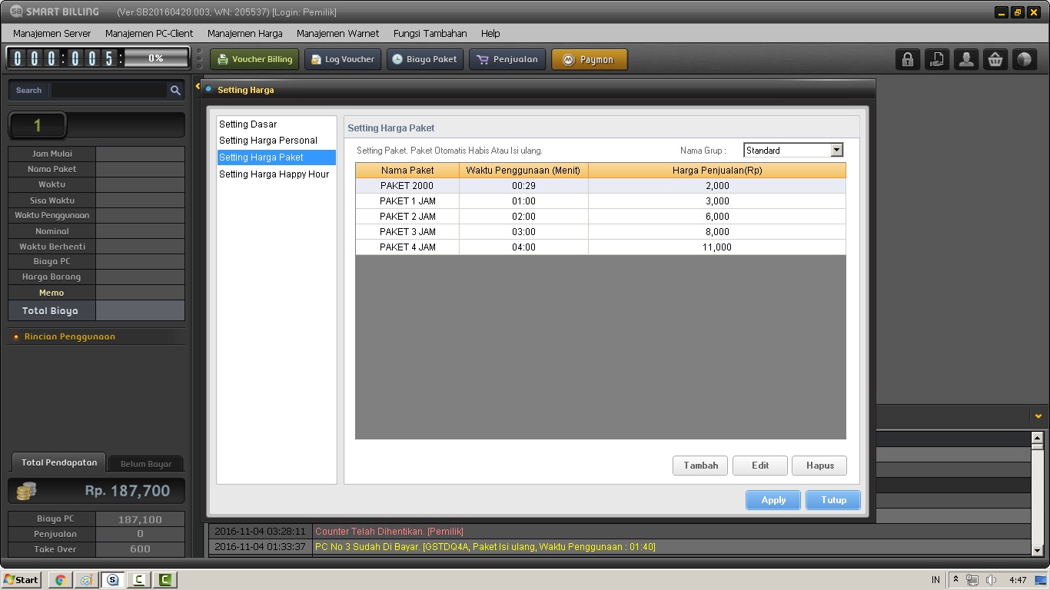This screenshot has height=590, width=1050.
Task: Click the PC No 3 Sudah Di Bayar log entry
Action: point(485,547)
